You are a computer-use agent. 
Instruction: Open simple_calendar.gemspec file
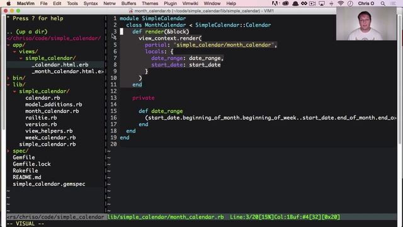click(49, 184)
